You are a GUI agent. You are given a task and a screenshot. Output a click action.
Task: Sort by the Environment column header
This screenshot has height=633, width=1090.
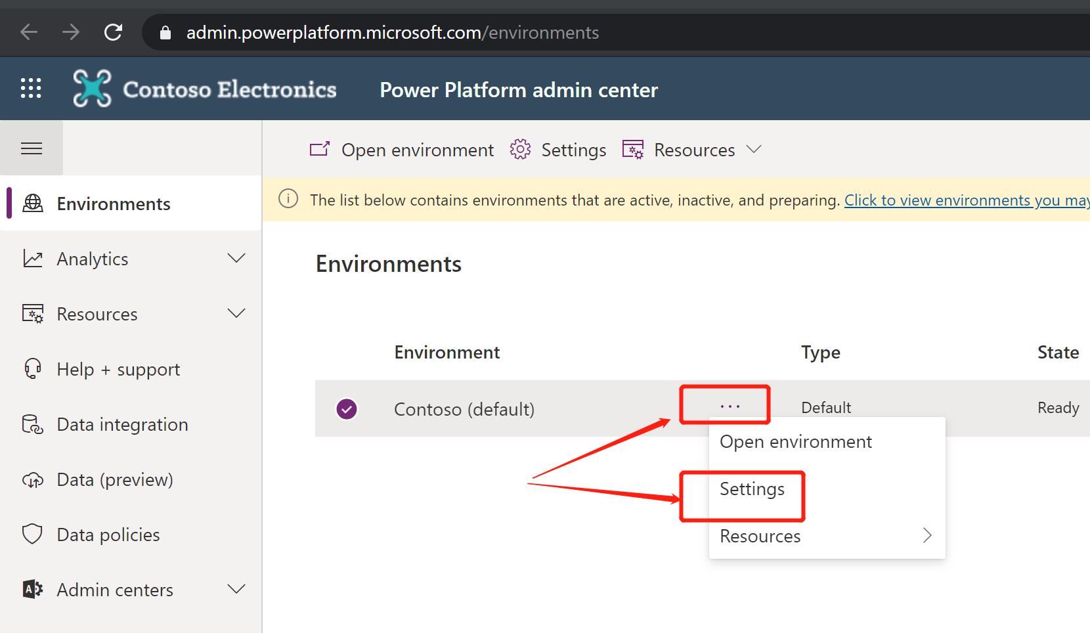pyautogui.click(x=447, y=352)
